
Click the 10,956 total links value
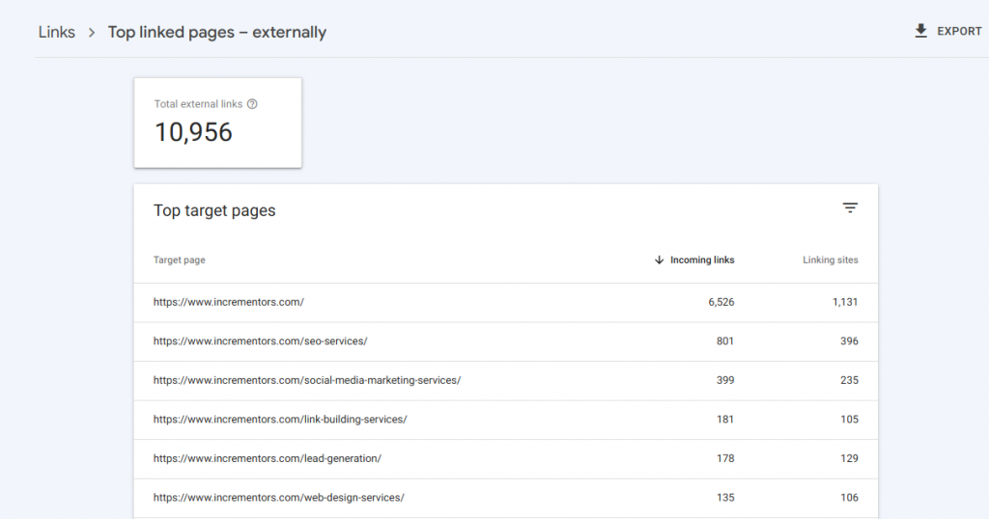pyautogui.click(x=193, y=132)
